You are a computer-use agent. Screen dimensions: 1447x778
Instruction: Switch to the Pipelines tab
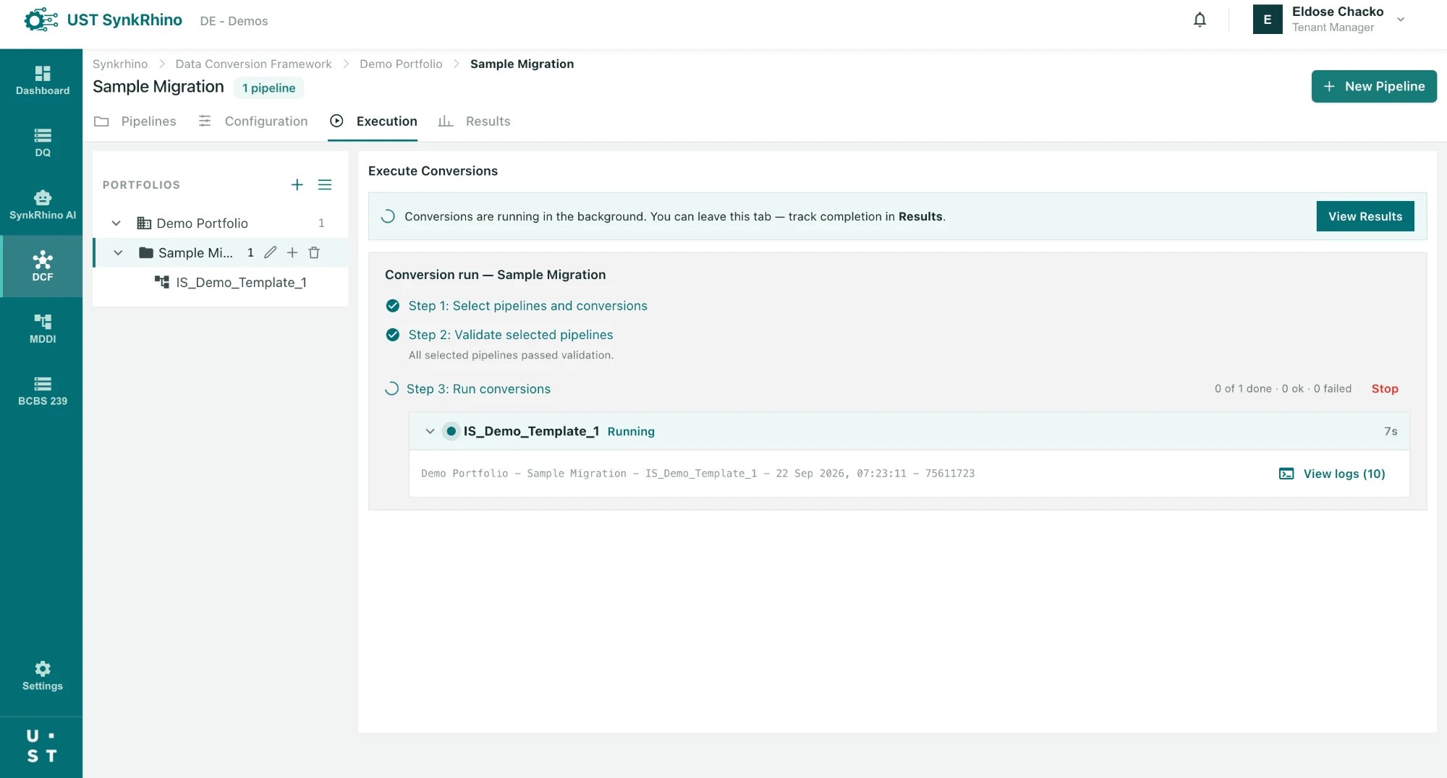[x=135, y=121]
